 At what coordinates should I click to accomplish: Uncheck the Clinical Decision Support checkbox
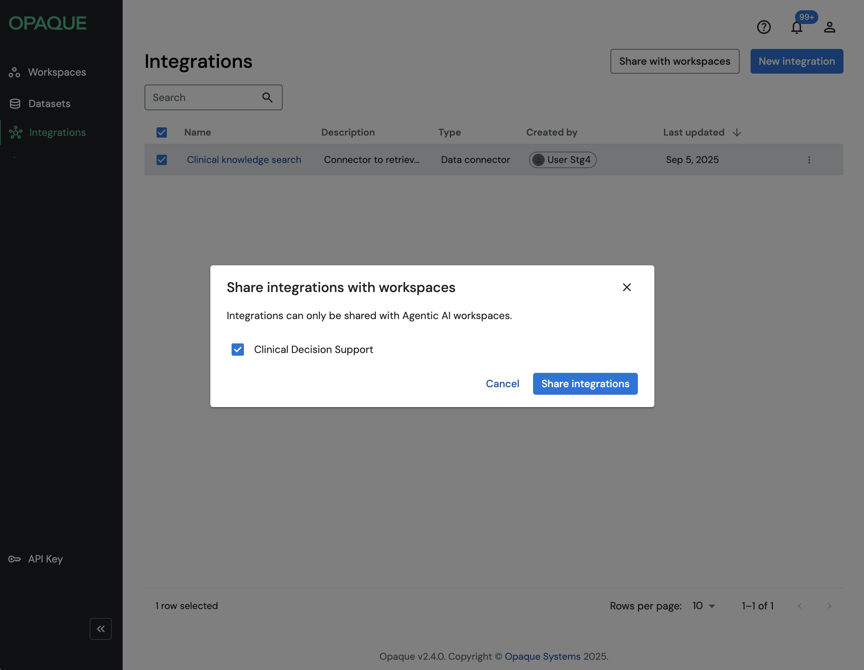pyautogui.click(x=237, y=350)
